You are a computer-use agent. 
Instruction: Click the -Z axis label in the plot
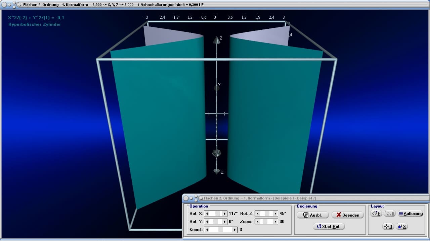coord(221,172)
